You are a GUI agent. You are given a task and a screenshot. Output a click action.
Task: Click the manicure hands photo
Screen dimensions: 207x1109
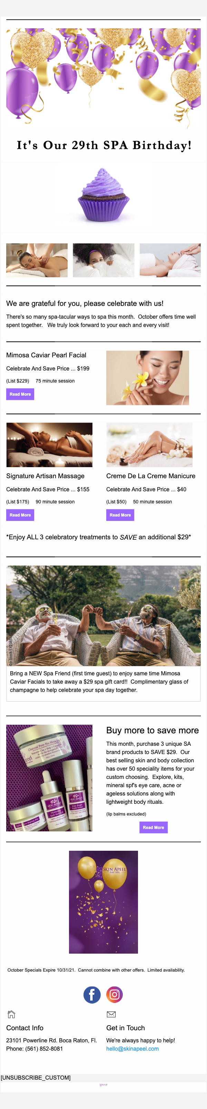(149, 445)
